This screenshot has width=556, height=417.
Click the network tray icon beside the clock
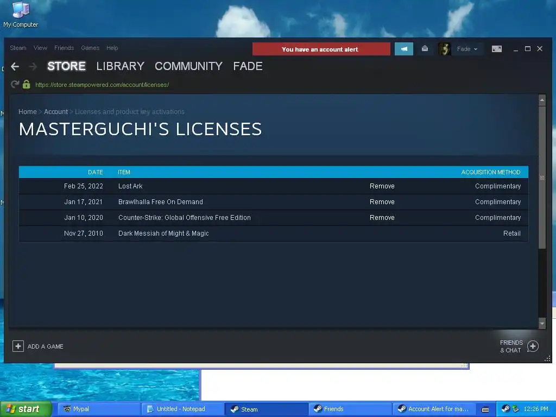point(516,409)
